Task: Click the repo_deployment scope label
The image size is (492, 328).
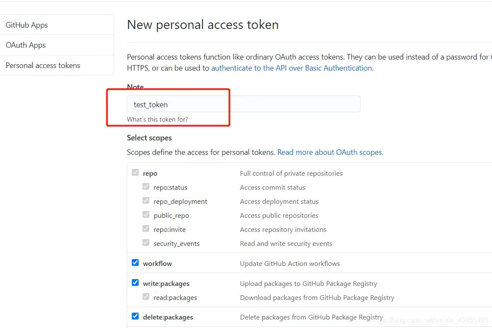Action: (180, 202)
